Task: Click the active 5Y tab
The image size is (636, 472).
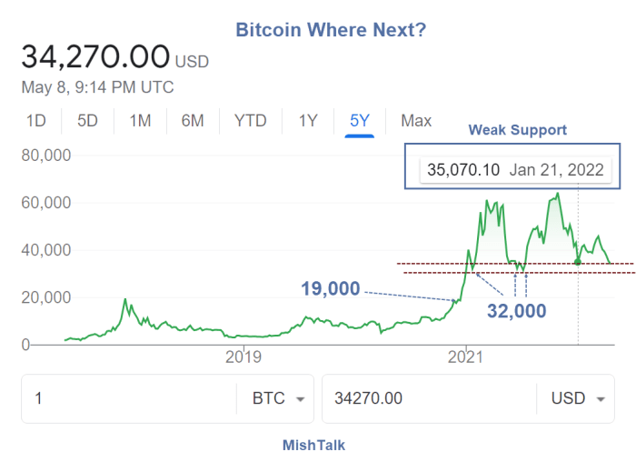Action: (360, 121)
